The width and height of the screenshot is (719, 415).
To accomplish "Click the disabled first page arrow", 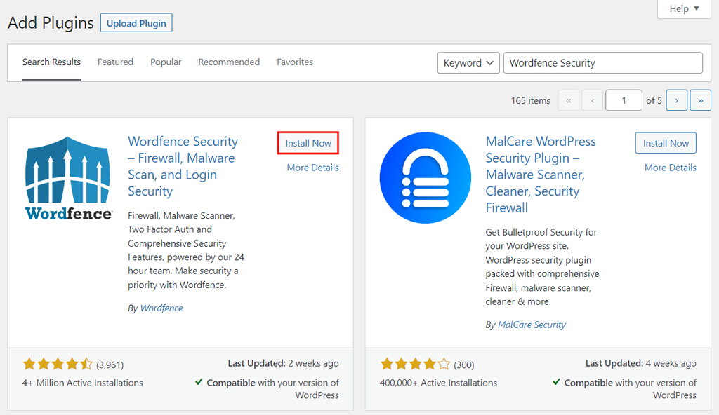I will [569, 100].
